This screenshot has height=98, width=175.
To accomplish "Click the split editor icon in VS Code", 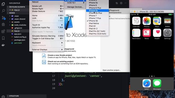I will click(121, 3).
